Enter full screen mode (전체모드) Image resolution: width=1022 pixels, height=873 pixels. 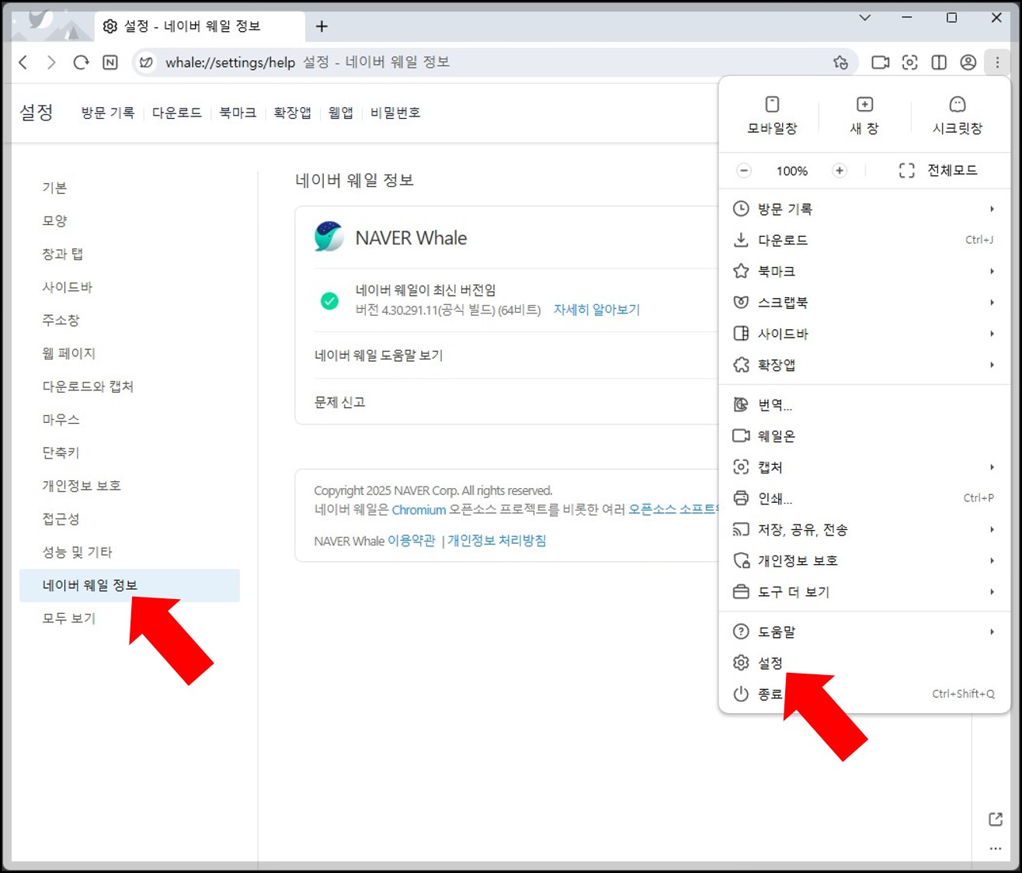tap(938, 170)
